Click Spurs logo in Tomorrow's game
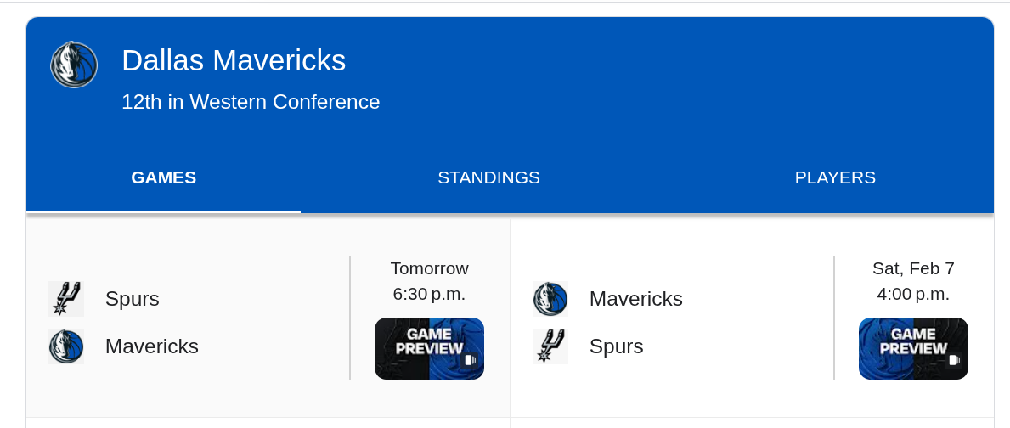Image resolution: width=1010 pixels, height=428 pixels. pos(66,298)
